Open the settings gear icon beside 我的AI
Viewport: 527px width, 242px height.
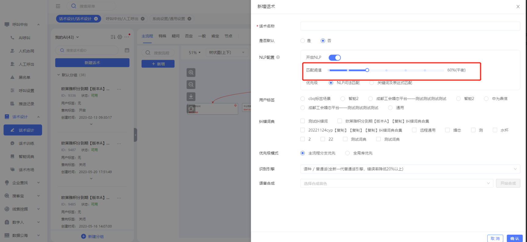point(120,37)
